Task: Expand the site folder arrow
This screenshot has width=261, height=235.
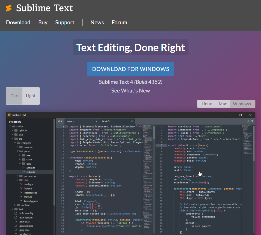Action: [x=13, y=134]
